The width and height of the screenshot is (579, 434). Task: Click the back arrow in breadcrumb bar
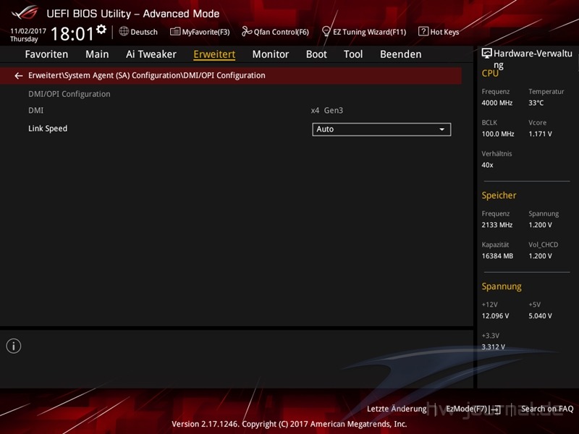point(19,76)
